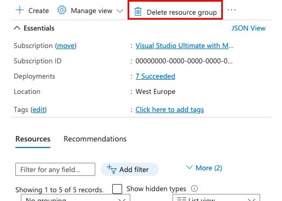Click the Delete resource group trash icon
The width and height of the screenshot is (282, 201).
(x=138, y=11)
